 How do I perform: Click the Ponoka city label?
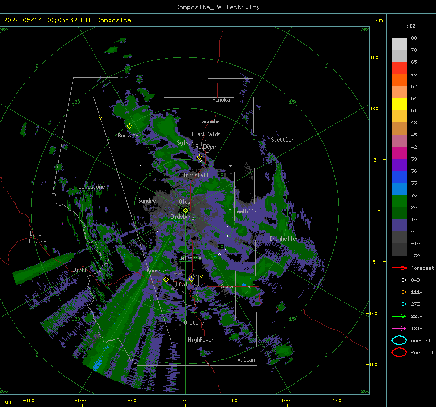pos(221,100)
